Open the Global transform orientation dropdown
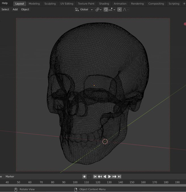This screenshot has height=192, width=186. 84,9
